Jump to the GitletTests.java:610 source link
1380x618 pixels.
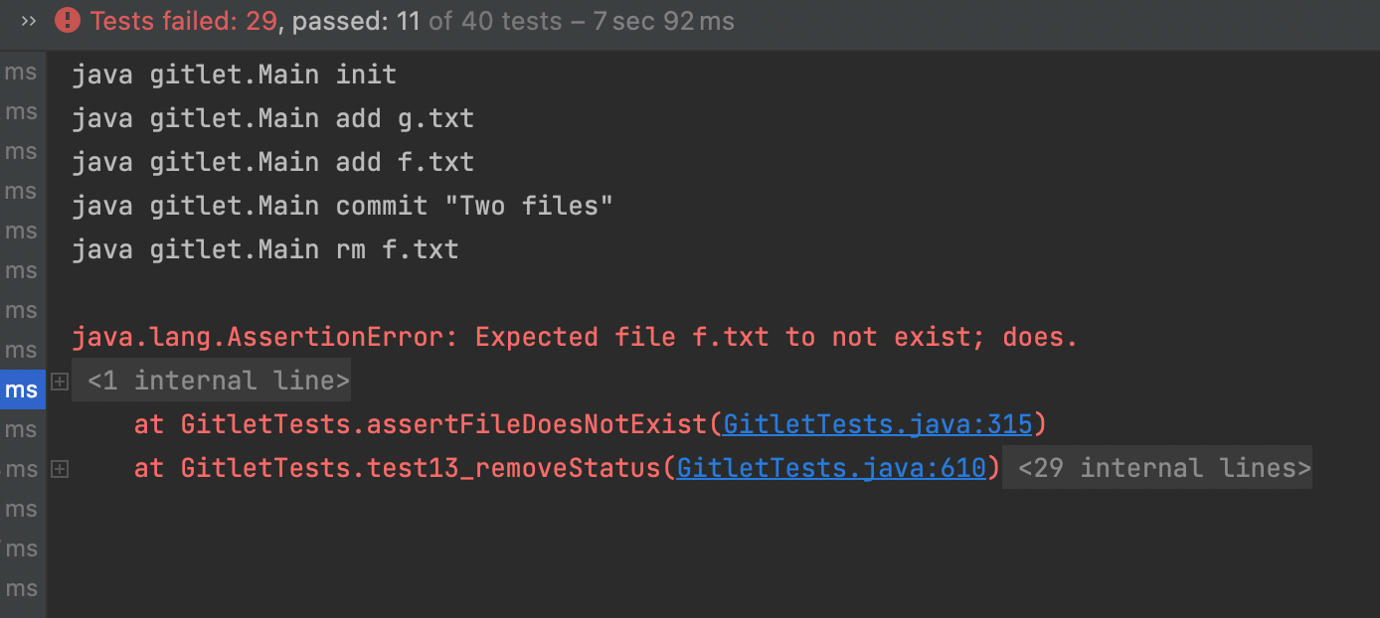[831, 469]
